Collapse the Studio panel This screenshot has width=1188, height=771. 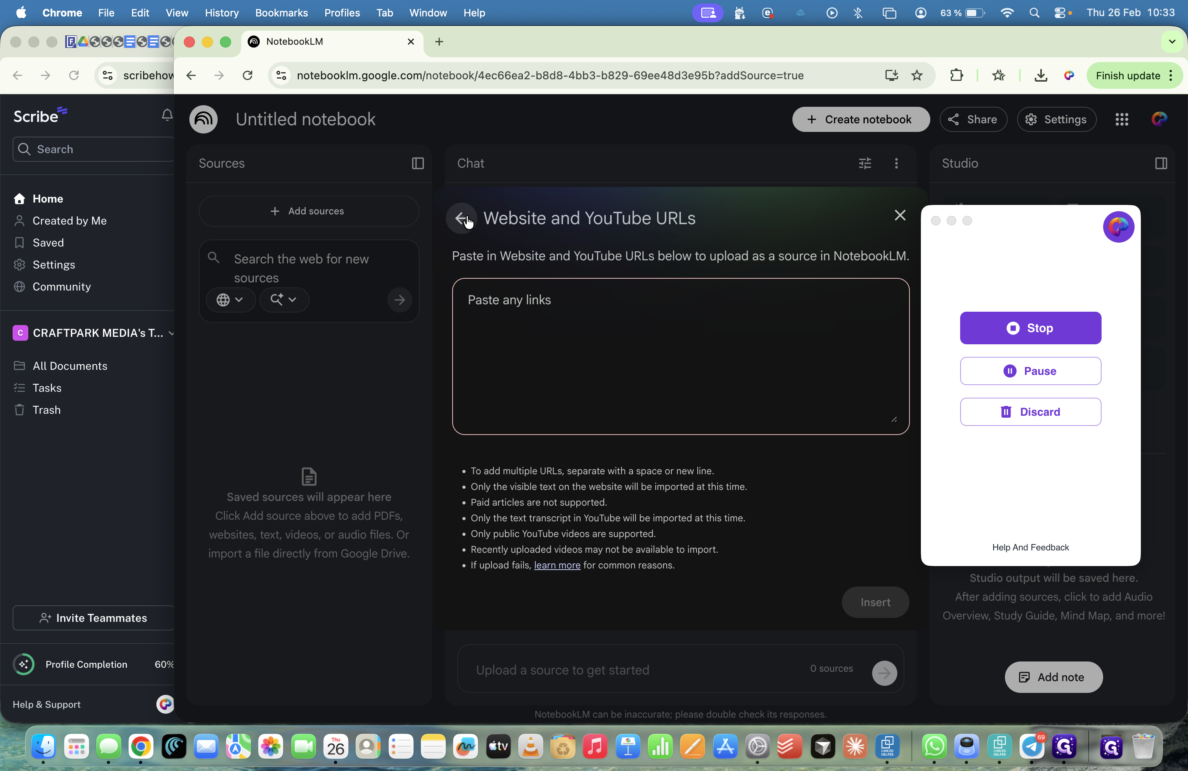click(1160, 164)
